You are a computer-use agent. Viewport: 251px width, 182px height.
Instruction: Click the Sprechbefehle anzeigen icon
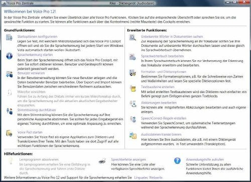(102, 161)
